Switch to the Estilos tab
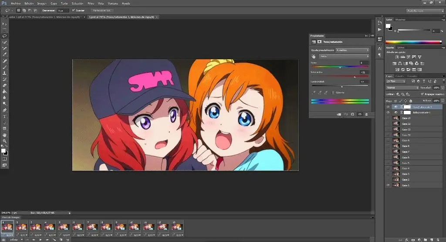 401,48
